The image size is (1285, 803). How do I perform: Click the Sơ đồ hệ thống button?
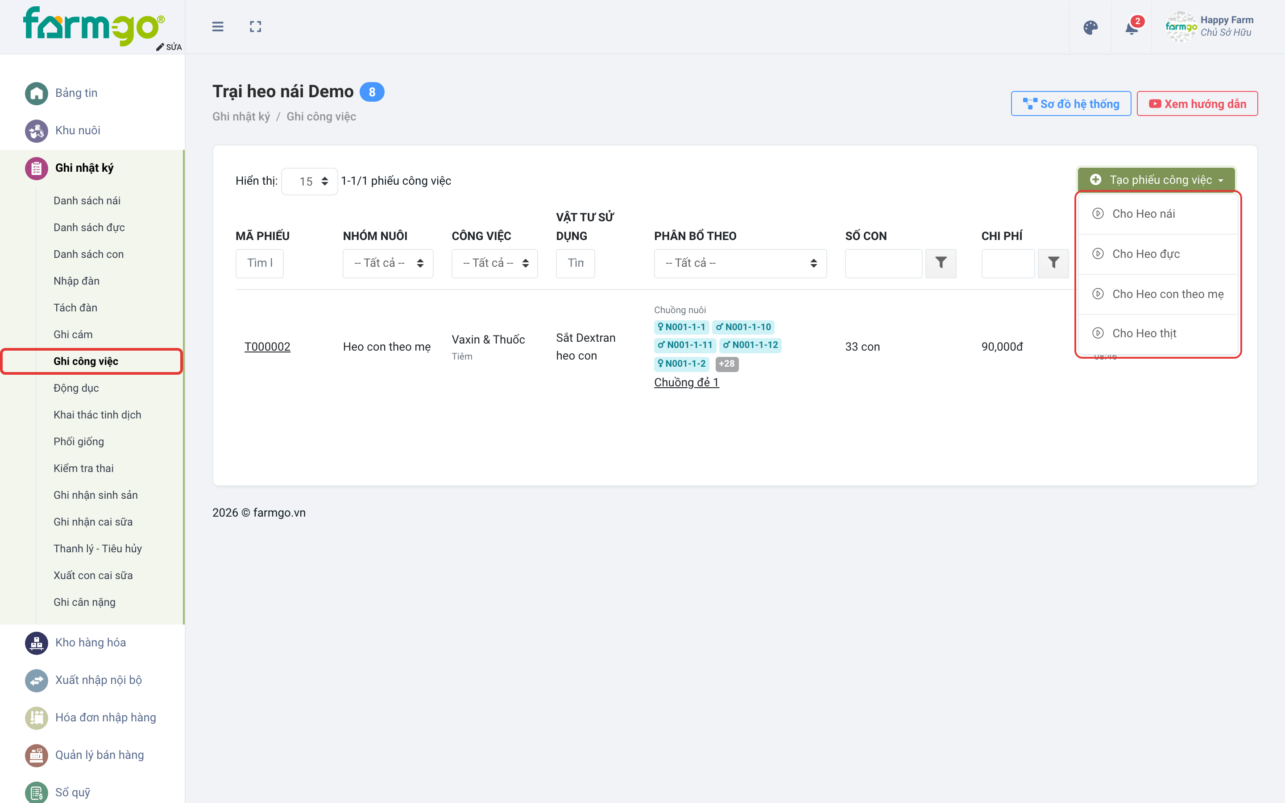click(1071, 104)
